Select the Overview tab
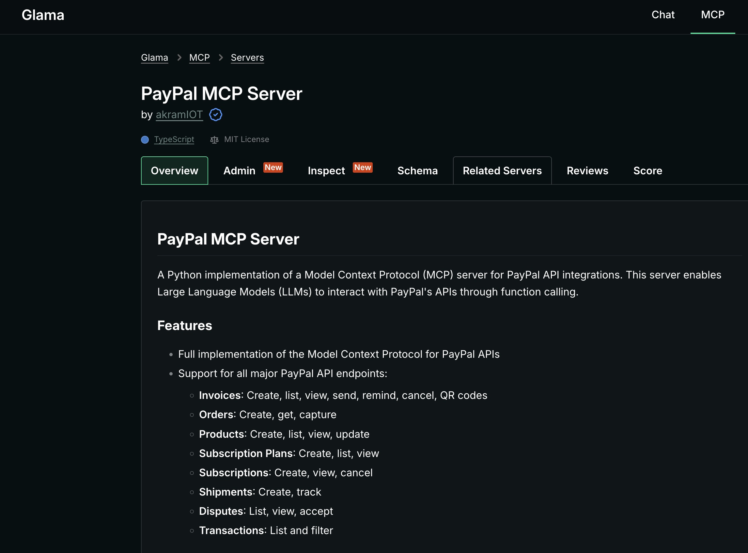748x553 pixels. coord(174,170)
